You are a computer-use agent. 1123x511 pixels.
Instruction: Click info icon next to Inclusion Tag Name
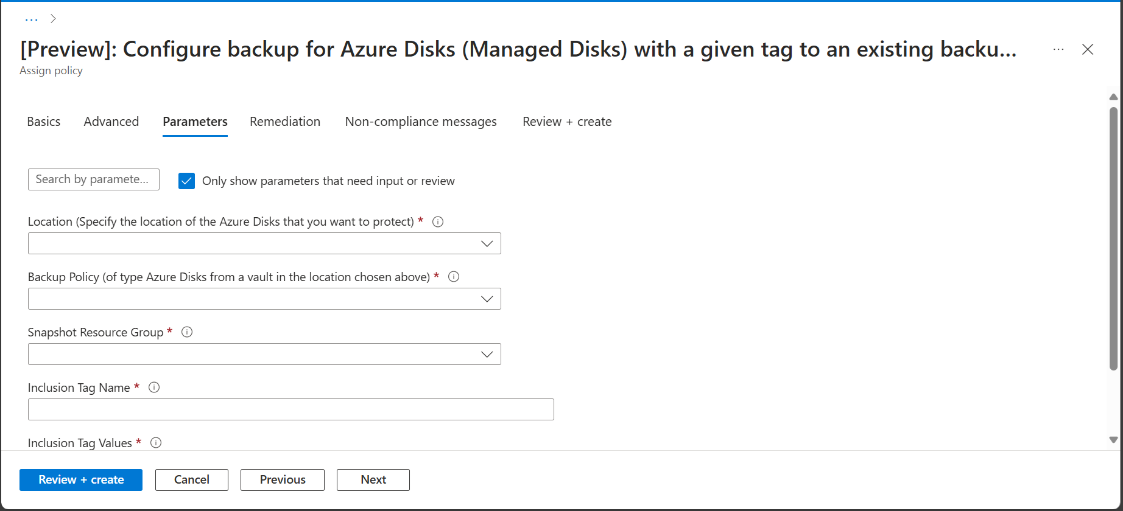coord(154,388)
